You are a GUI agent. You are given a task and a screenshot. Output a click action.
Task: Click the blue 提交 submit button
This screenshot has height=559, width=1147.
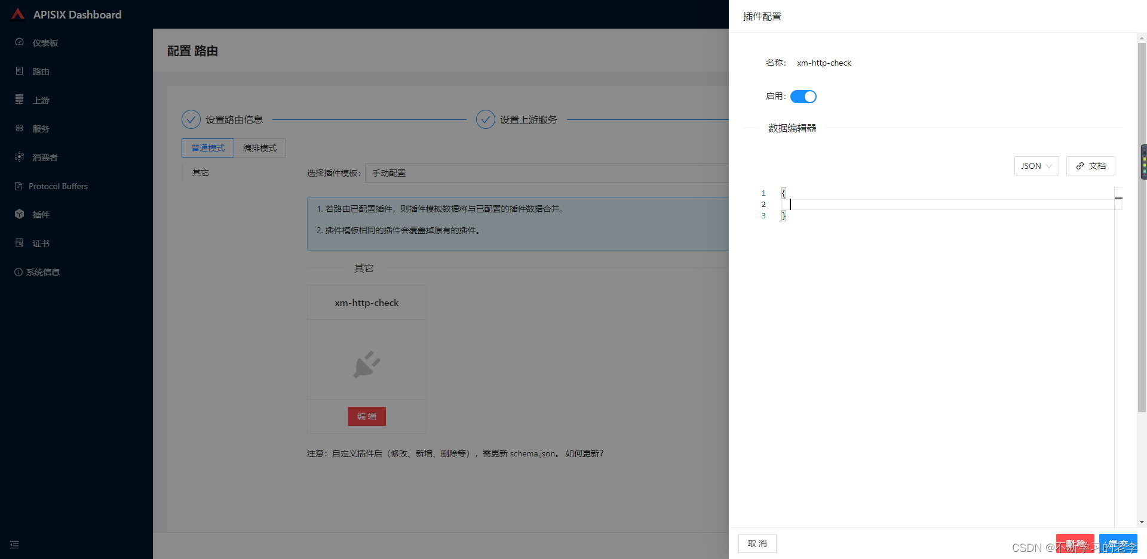pyautogui.click(x=1118, y=543)
